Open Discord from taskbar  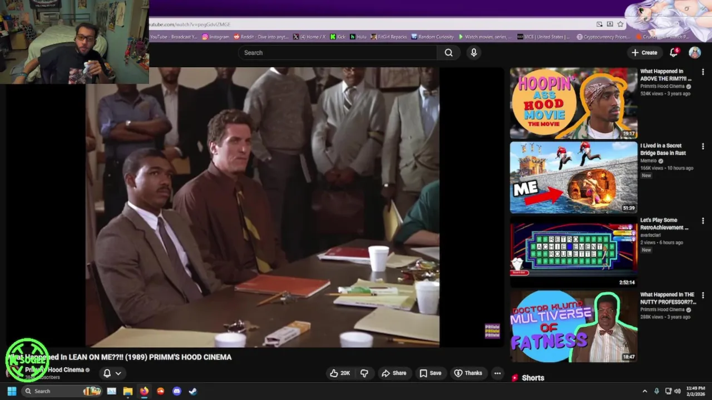(177, 391)
